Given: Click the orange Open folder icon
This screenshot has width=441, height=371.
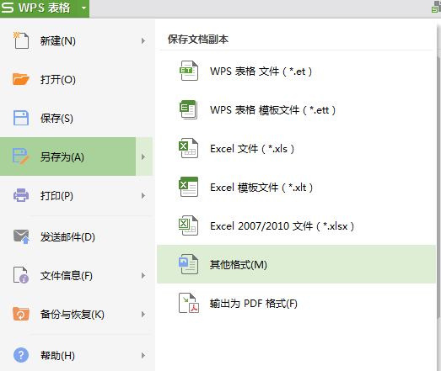Looking at the screenshot, I should click(21, 79).
